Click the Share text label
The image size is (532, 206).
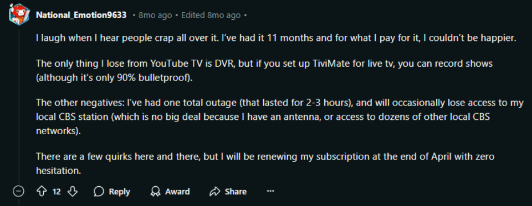(236, 192)
